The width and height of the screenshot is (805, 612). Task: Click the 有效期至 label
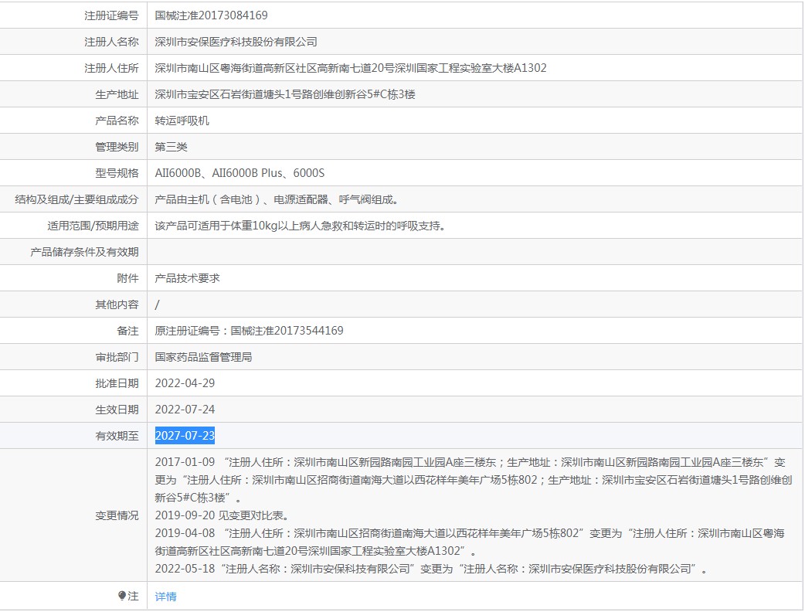point(117,436)
